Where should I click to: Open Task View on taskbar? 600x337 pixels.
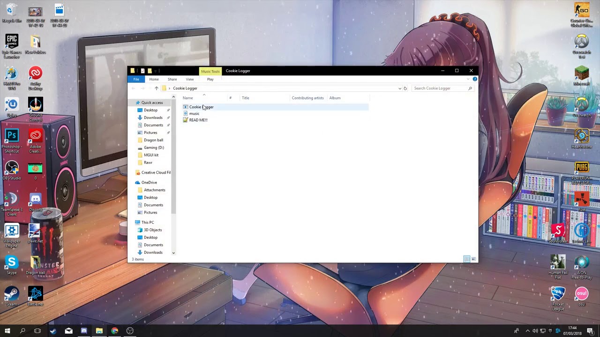[x=37, y=331]
